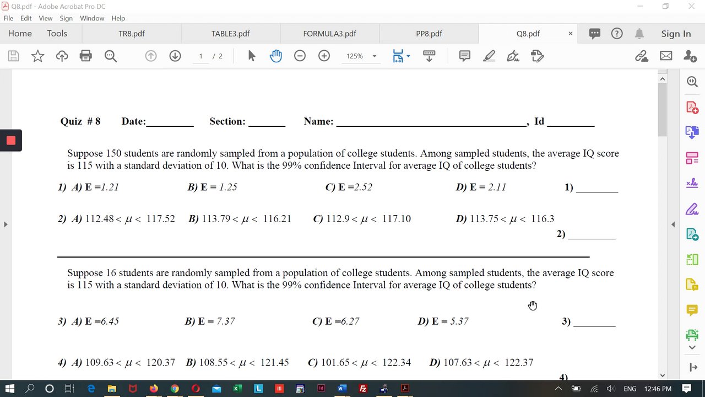The width and height of the screenshot is (705, 397).
Task: Collapse the right tools pane arrow
Action: tap(673, 224)
